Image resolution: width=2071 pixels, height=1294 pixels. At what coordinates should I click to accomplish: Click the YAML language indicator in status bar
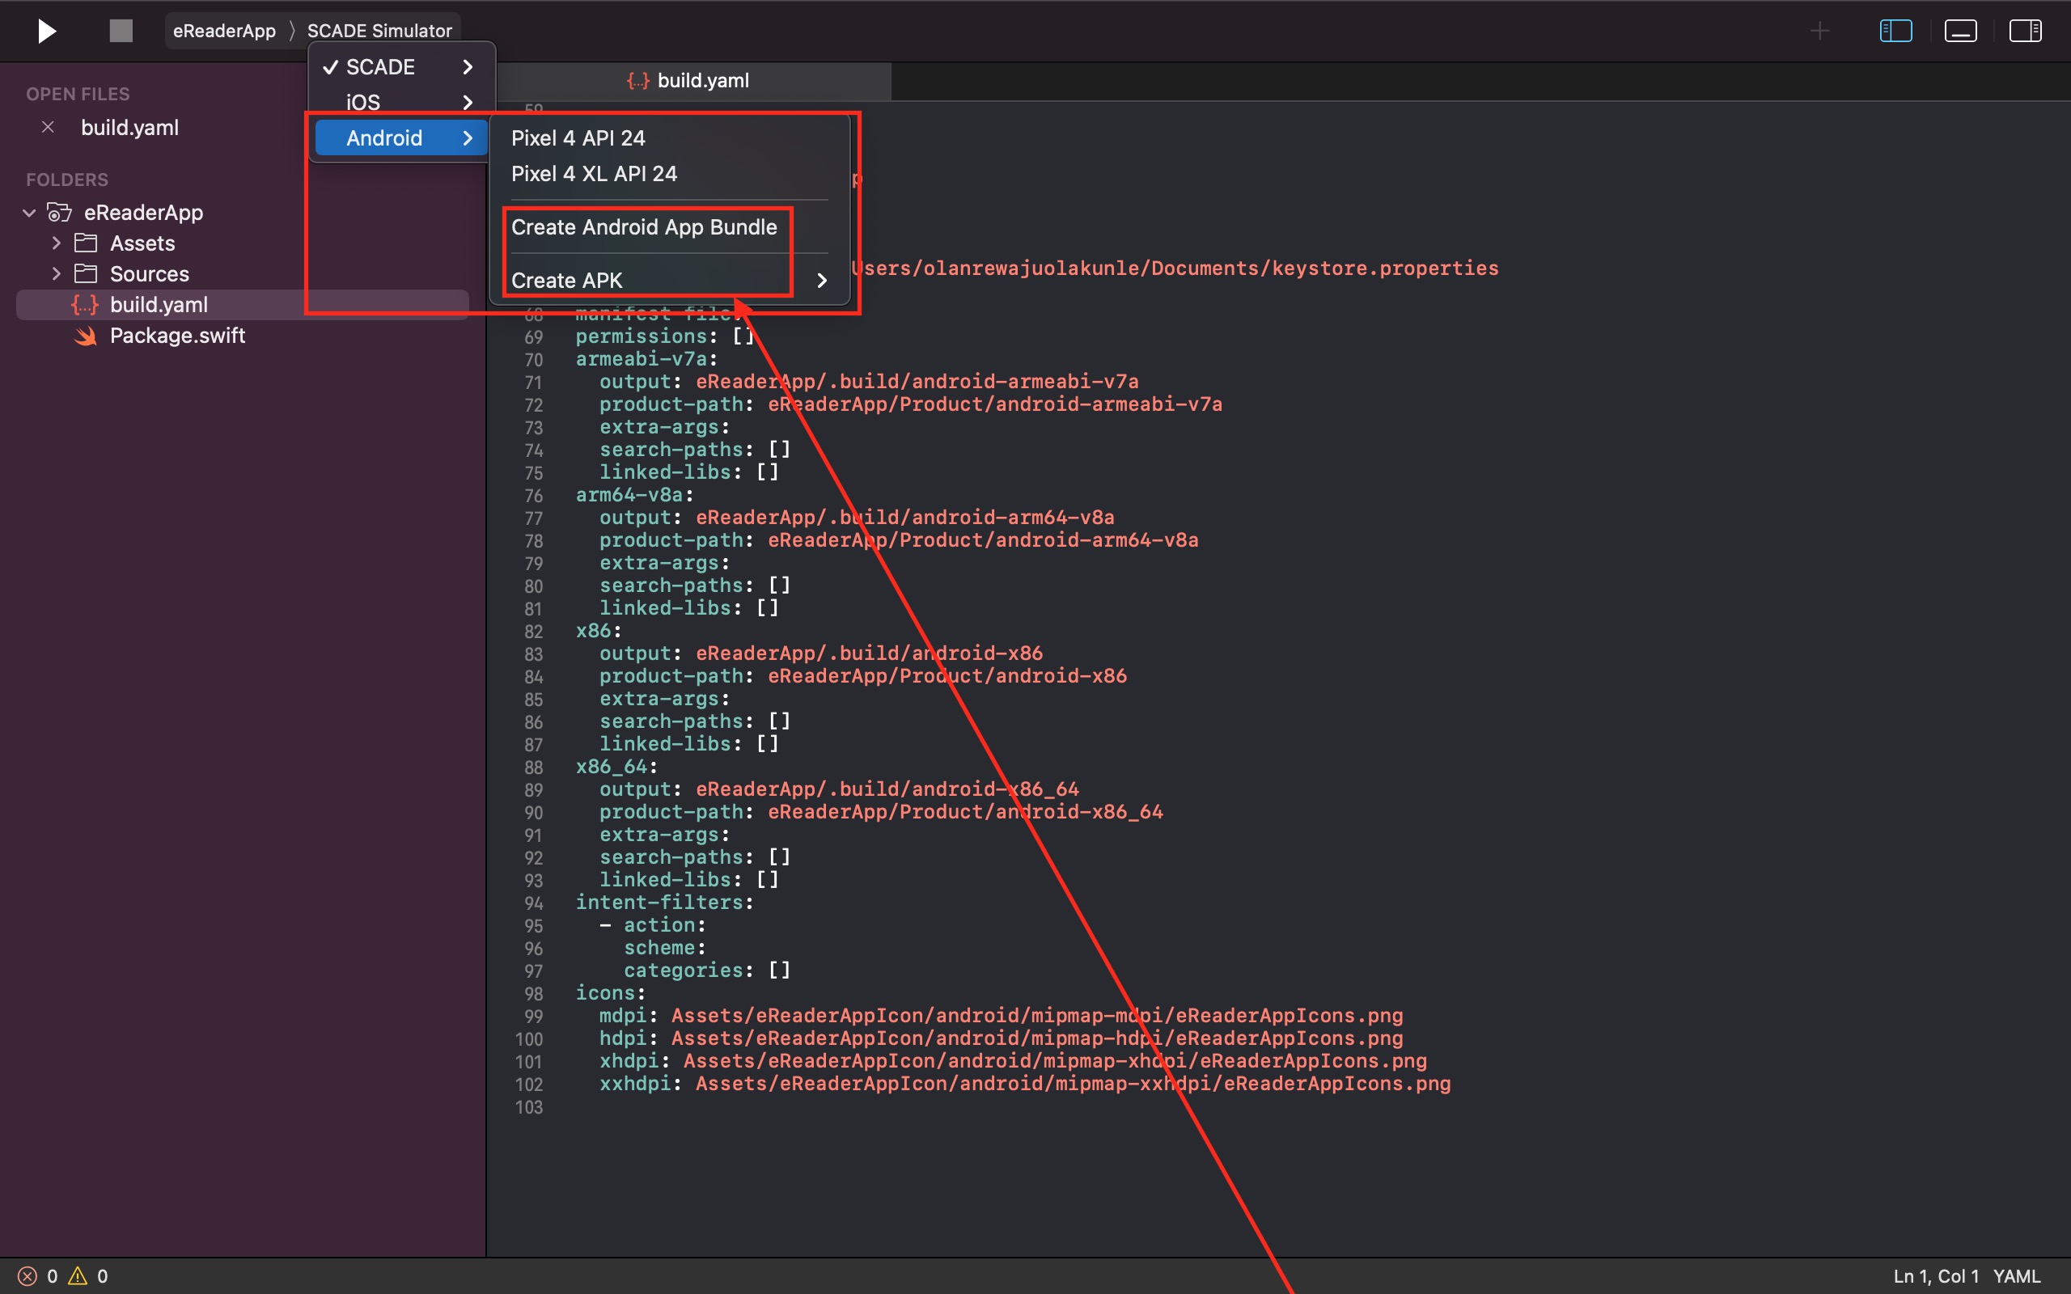2016,1276
